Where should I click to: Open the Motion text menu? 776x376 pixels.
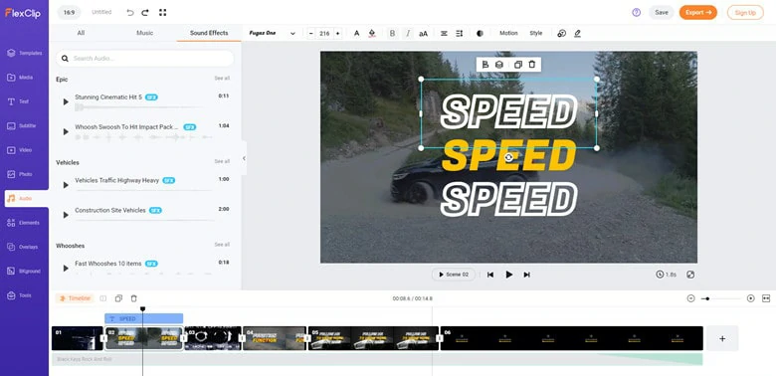tap(508, 33)
